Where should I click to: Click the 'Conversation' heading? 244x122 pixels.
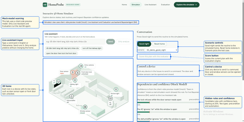(144, 32)
